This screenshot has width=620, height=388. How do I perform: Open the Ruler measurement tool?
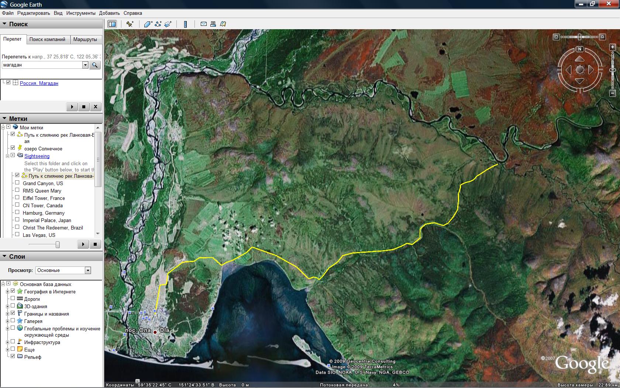click(185, 24)
